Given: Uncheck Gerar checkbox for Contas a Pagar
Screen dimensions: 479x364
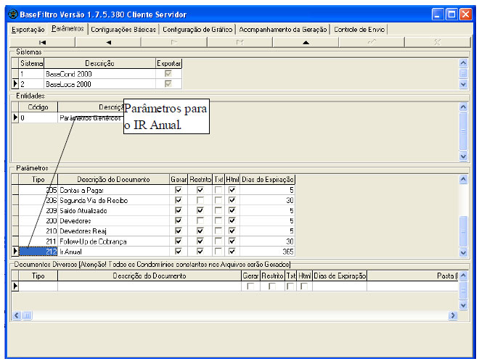Looking at the screenshot, I should tap(179, 190).
